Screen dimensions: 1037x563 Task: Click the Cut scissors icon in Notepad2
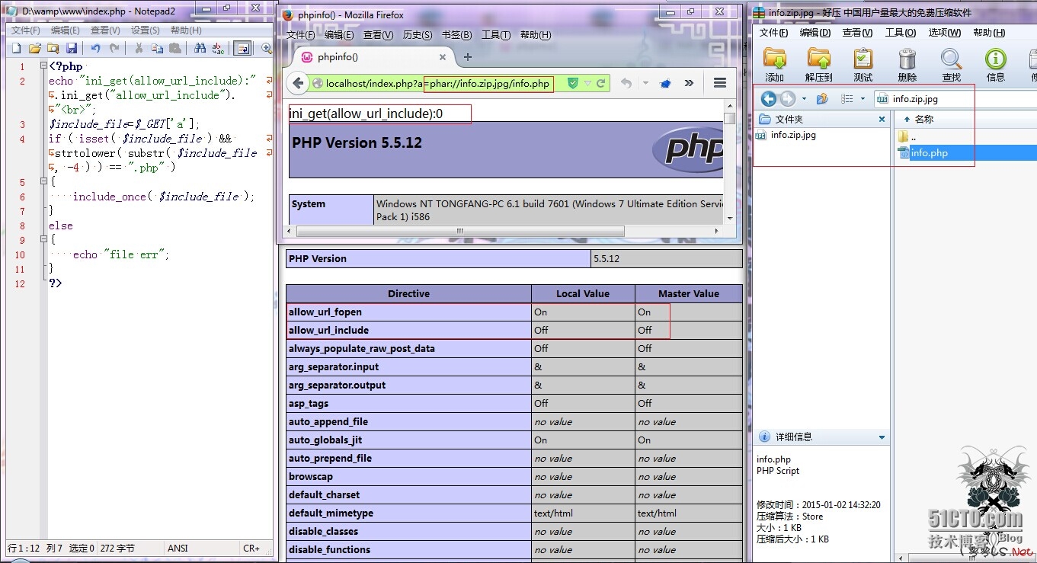click(139, 48)
